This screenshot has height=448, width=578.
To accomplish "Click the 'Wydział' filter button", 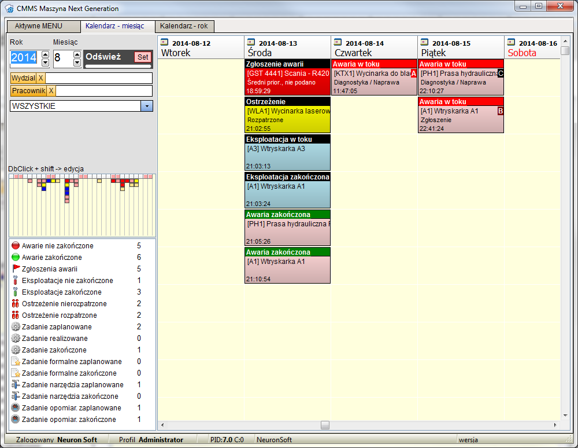I will [x=24, y=78].
